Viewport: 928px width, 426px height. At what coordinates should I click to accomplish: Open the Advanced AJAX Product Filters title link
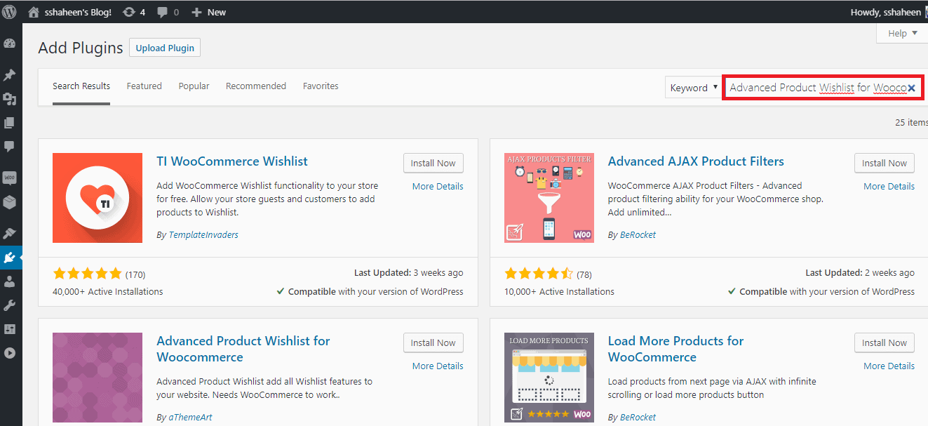696,161
